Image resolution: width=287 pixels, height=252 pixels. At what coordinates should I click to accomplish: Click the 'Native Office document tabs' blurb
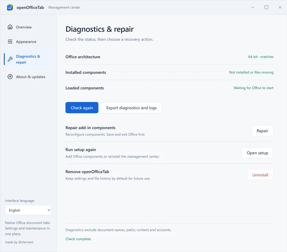pos(28,228)
